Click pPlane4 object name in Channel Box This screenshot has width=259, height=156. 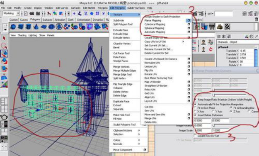pos(223,47)
